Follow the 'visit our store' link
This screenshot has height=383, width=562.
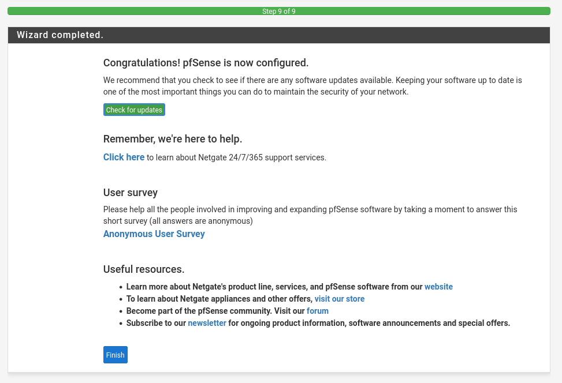[x=339, y=299]
